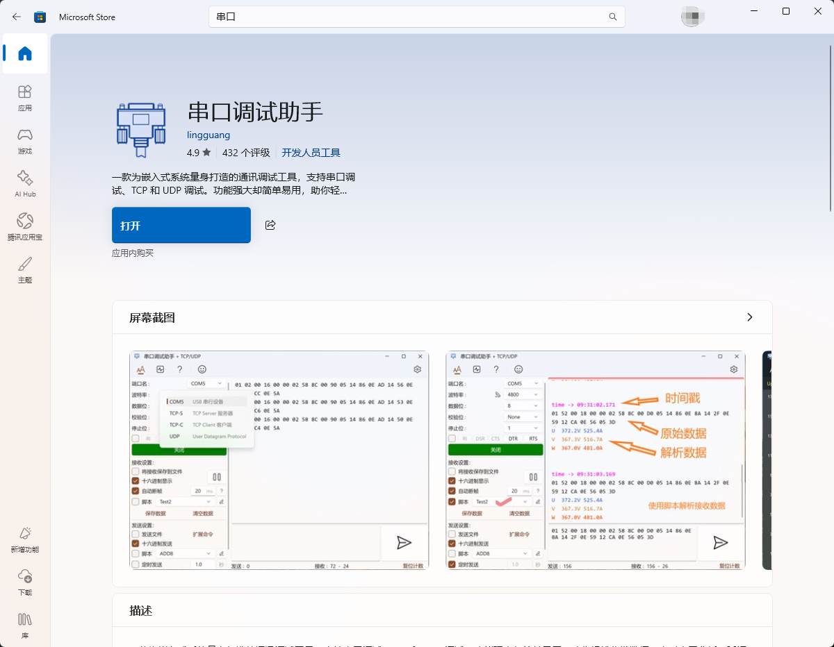Expand the 屏幕截图 screenshots gallery

click(749, 317)
